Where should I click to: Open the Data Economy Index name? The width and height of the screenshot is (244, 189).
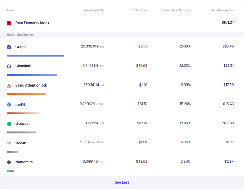click(x=32, y=23)
